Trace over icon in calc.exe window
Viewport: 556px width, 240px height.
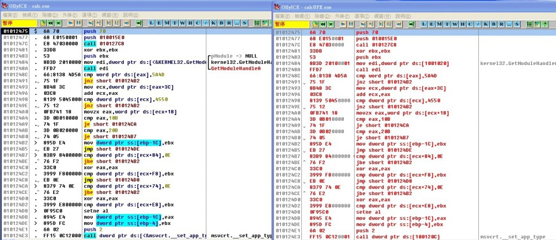click(116, 23)
